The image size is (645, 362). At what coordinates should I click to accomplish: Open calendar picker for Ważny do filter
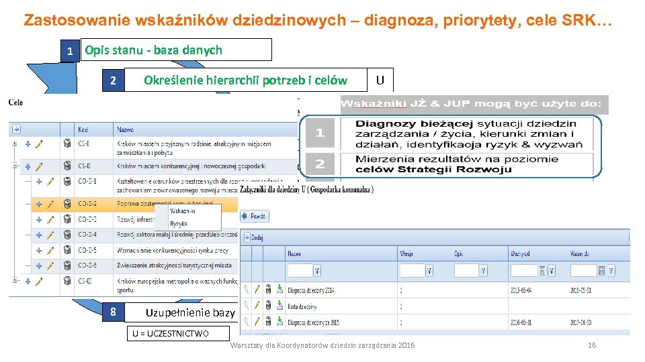click(601, 270)
